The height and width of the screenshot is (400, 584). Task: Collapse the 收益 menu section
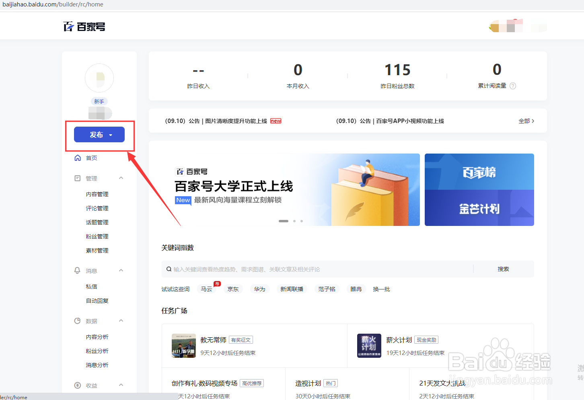[121, 385]
